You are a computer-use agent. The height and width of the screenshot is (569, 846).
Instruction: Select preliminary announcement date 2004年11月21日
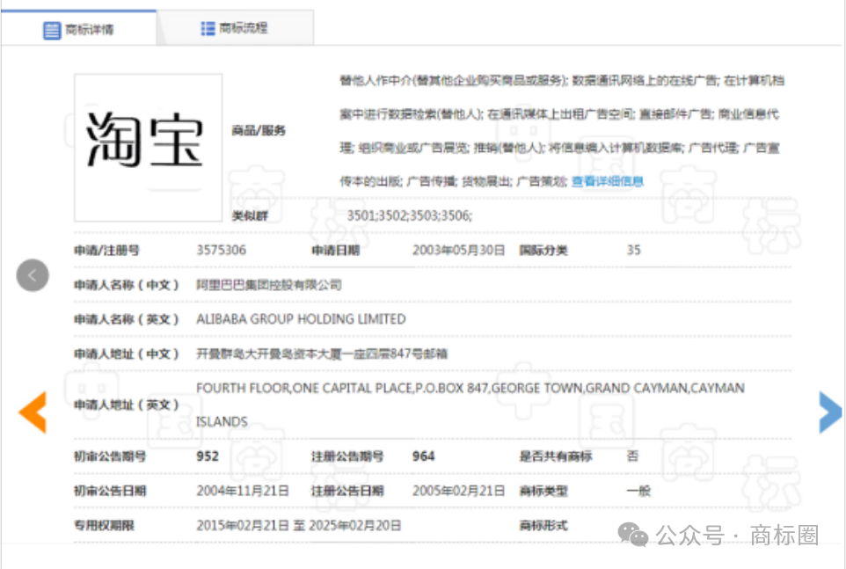[x=243, y=491]
